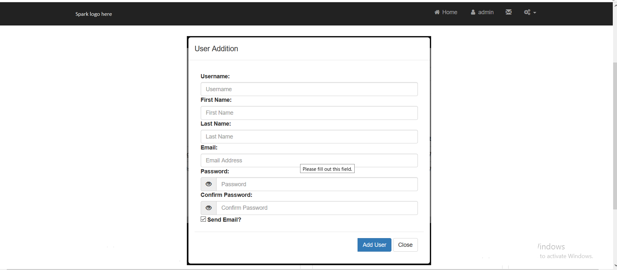
Task: Click the envelope messages icon
Action: coord(509,12)
